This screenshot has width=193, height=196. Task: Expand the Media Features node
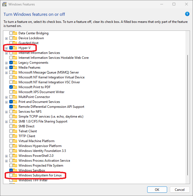[6, 68]
